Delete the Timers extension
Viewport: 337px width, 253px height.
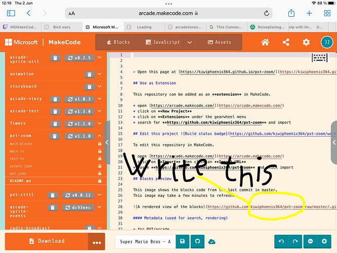point(55,124)
